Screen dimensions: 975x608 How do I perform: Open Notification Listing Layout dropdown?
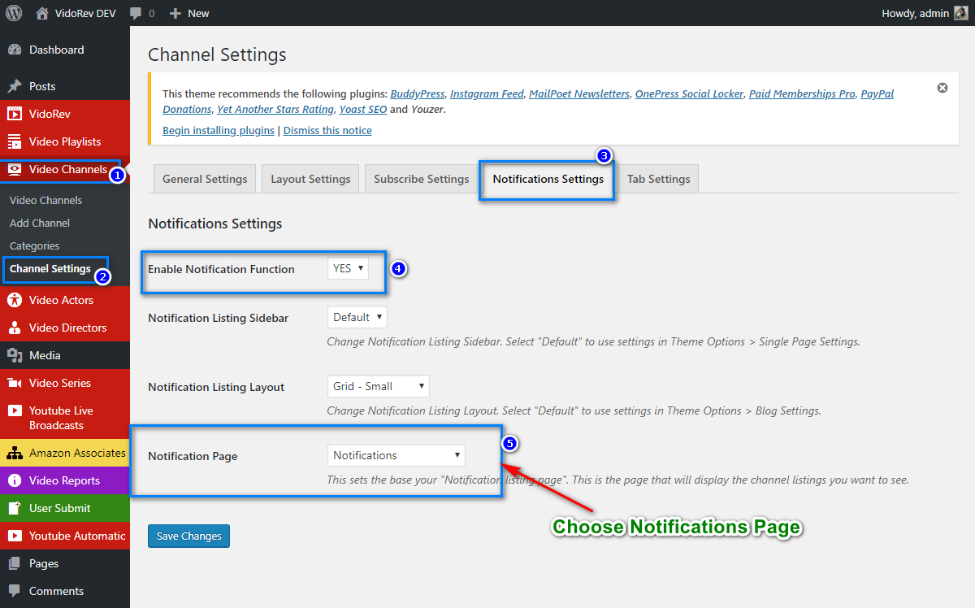pyautogui.click(x=378, y=386)
